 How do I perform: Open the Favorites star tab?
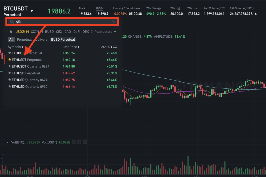(11, 31)
